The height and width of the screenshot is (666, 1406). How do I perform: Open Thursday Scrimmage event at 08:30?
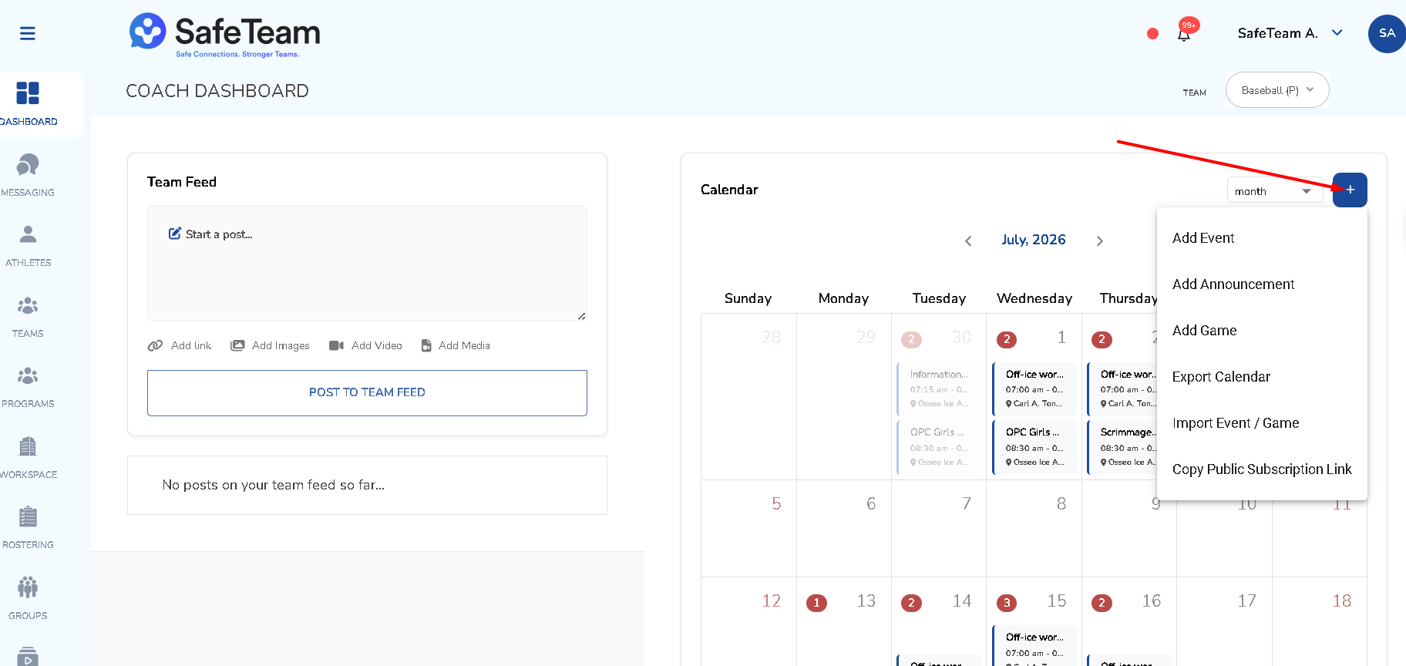[1124, 447]
